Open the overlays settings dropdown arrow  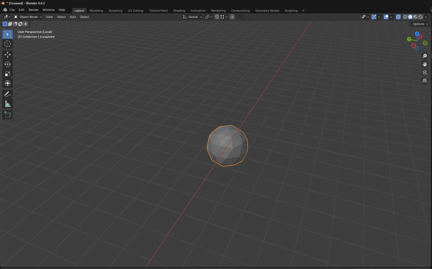391,17
